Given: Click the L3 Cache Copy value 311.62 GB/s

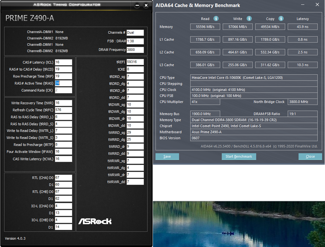Looking at the screenshot, I should pyautogui.click(x=270, y=65).
